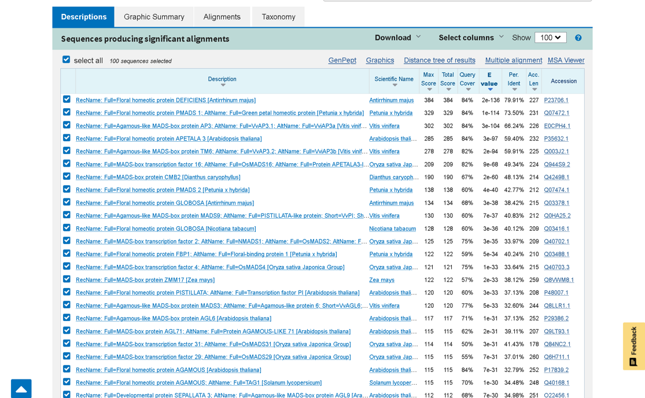Uncheck the AGL6 Arabidopsis row
This screenshot has width=645, height=398.
(67, 318)
